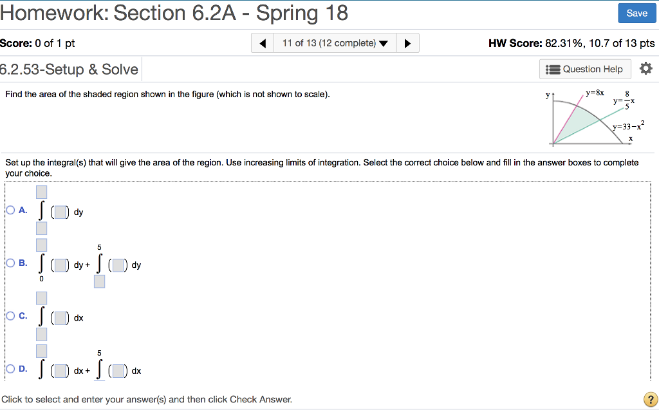Select answer choice B

click(x=10, y=263)
